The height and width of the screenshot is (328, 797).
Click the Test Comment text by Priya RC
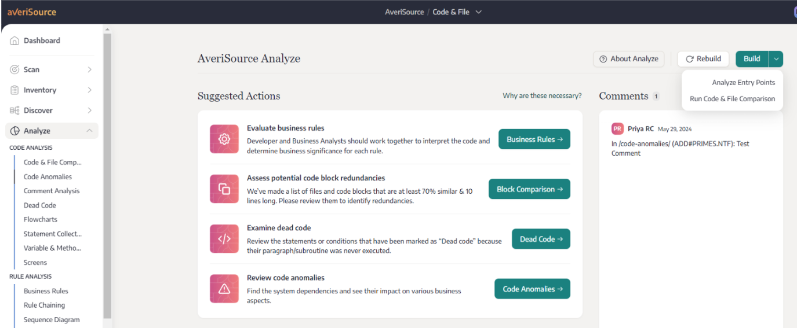[x=680, y=148]
